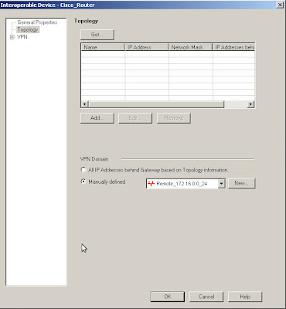Open the VPN tree item
This screenshot has width=286, height=309.
(22, 37)
